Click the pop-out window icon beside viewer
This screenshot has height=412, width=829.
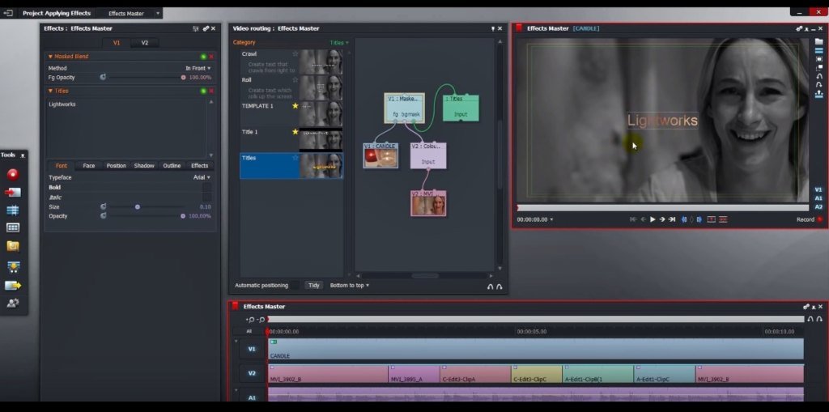[819, 68]
